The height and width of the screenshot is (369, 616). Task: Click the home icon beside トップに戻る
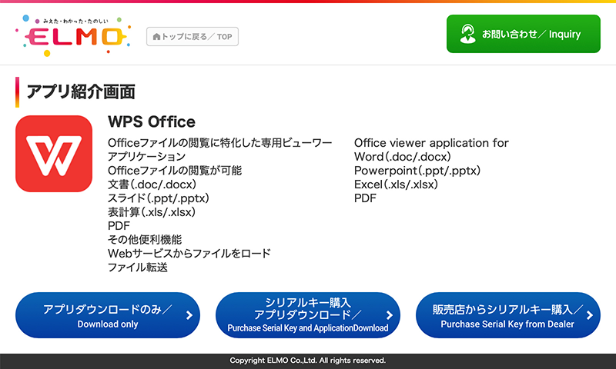(157, 36)
